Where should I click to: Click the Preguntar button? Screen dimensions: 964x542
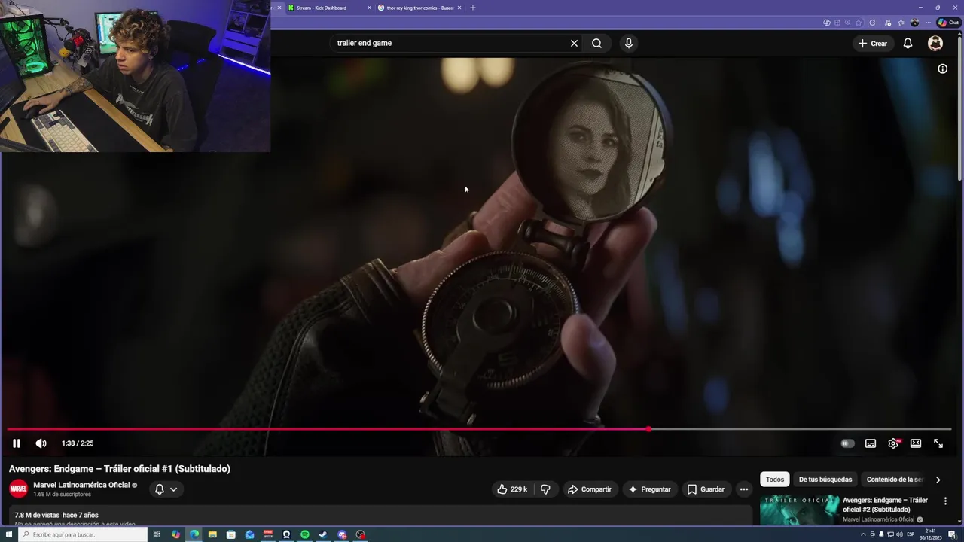pyautogui.click(x=649, y=489)
